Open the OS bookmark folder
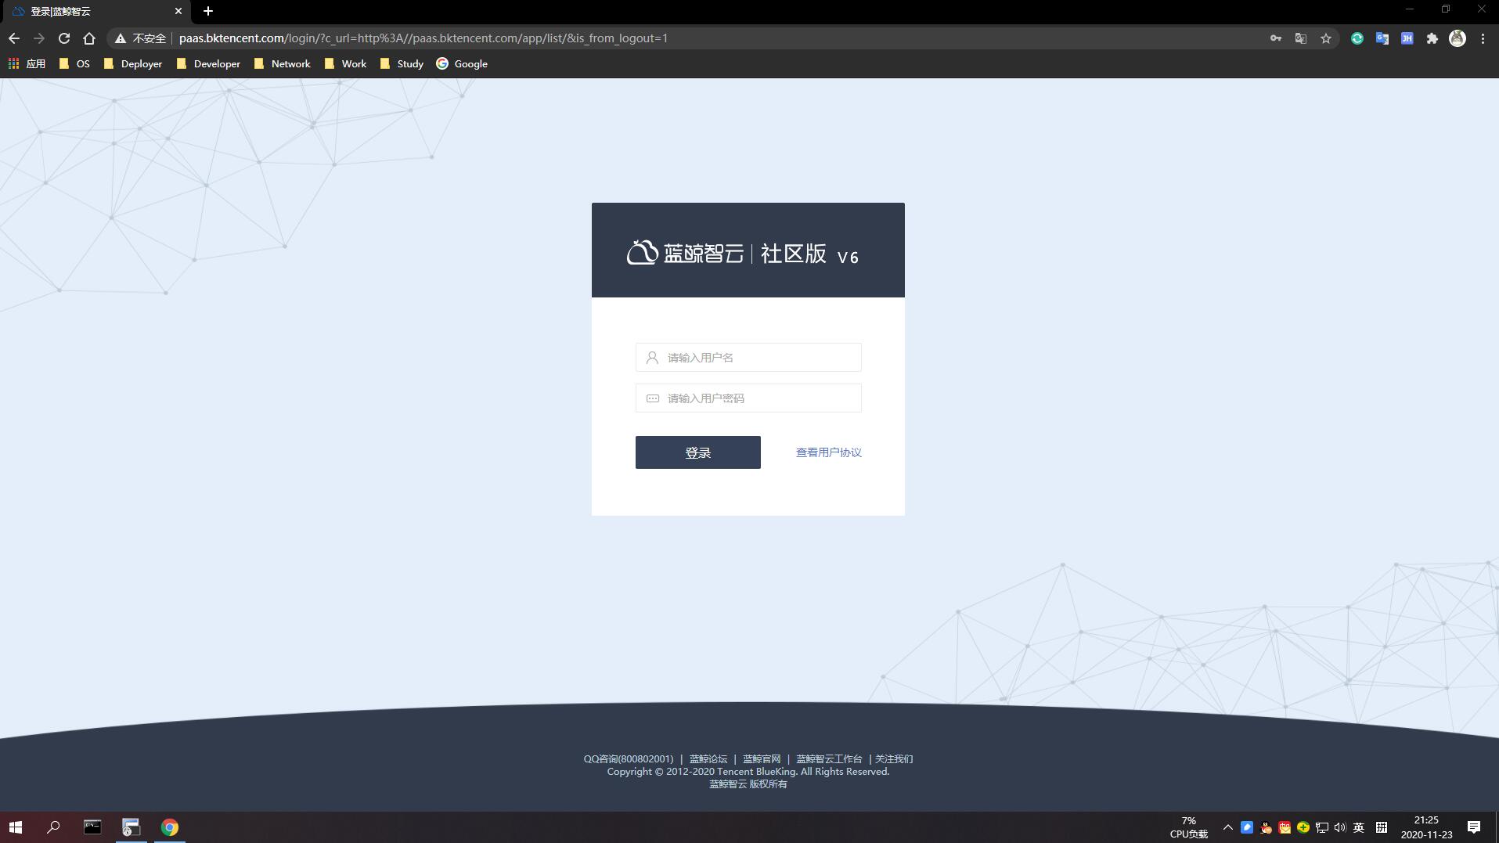The width and height of the screenshot is (1499, 843). (75, 63)
